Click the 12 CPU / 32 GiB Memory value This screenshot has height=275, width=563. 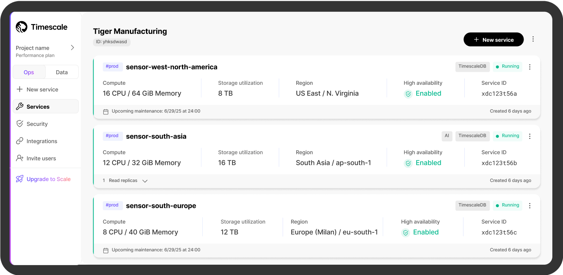[142, 163]
